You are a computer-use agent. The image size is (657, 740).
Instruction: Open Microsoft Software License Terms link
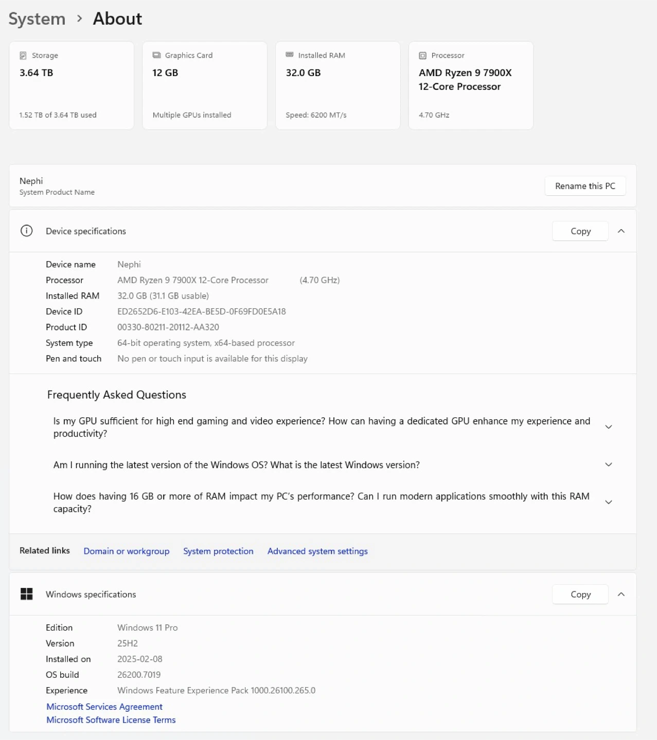(111, 720)
